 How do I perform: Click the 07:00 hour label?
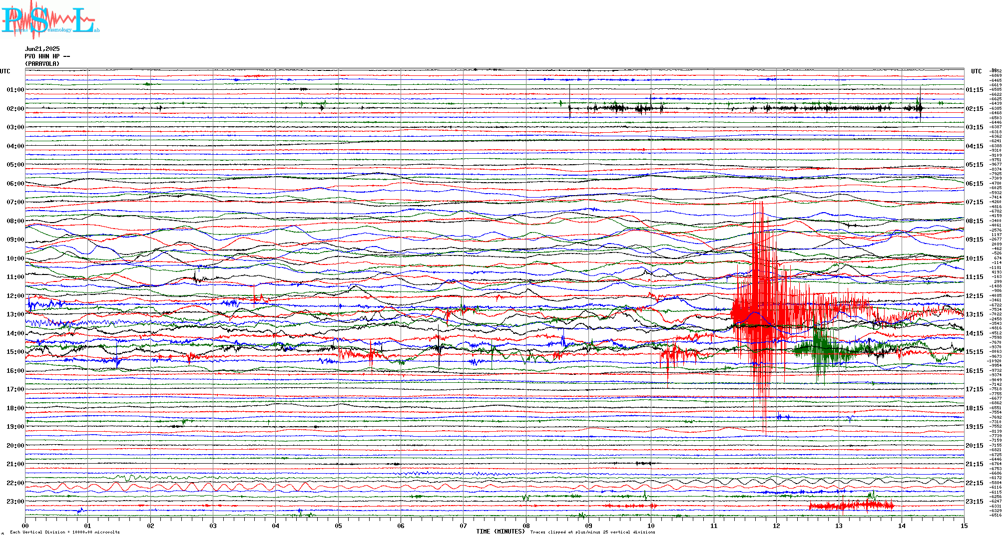coord(15,202)
